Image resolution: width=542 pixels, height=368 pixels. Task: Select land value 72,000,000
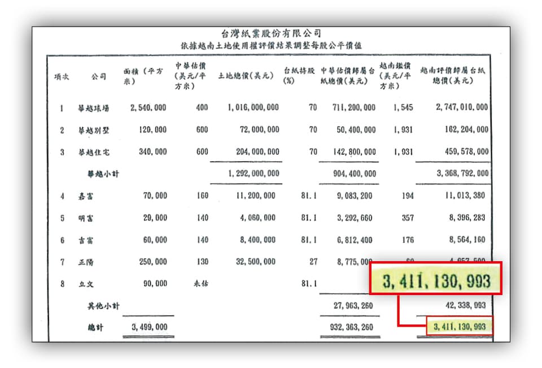[x=259, y=129]
